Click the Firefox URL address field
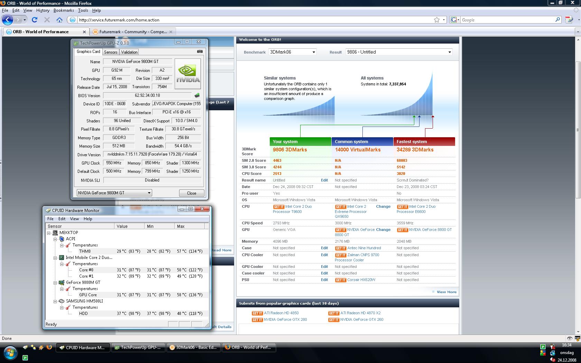The height and width of the screenshot is (363, 581). point(255,20)
